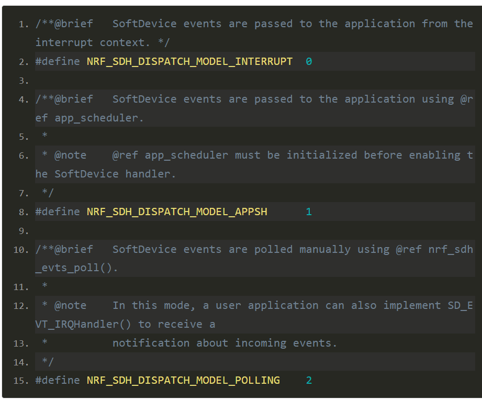Click 'interrupt context. */' comment text

(x=103, y=43)
